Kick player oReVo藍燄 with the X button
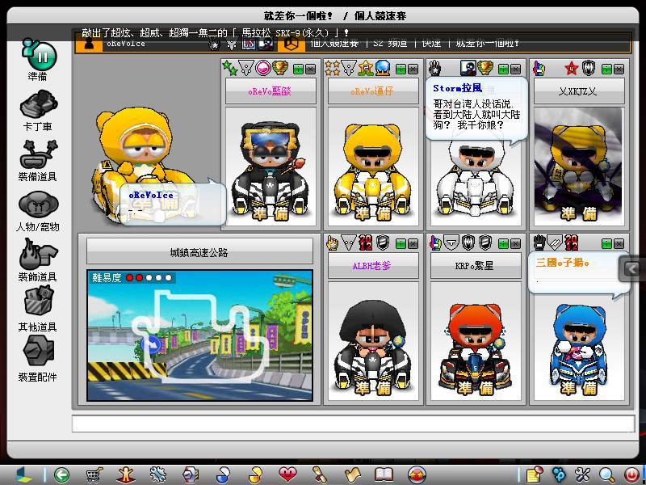The height and width of the screenshot is (485, 646). tap(310, 69)
